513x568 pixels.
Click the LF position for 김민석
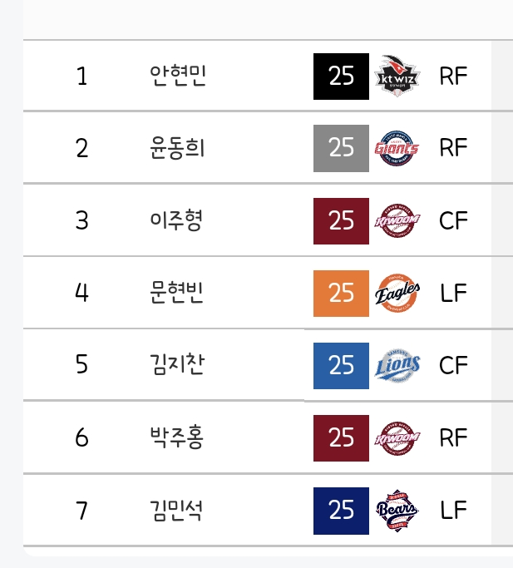(453, 510)
